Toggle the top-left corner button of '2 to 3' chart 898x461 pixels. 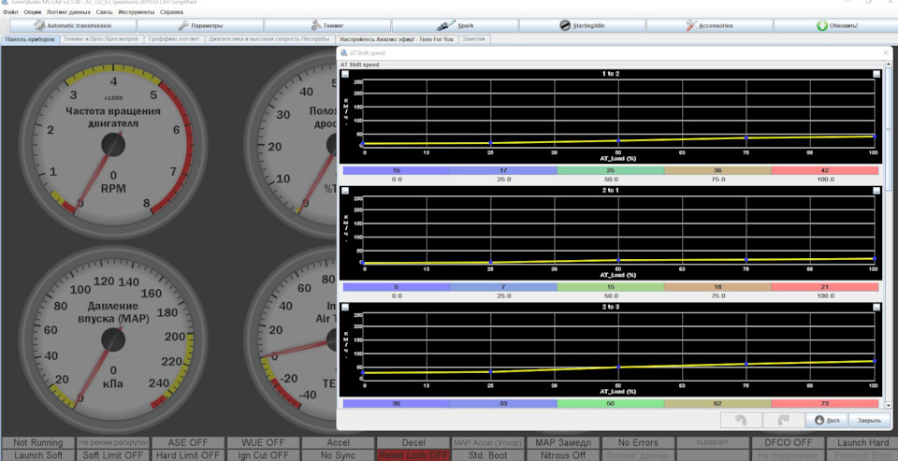tap(345, 307)
